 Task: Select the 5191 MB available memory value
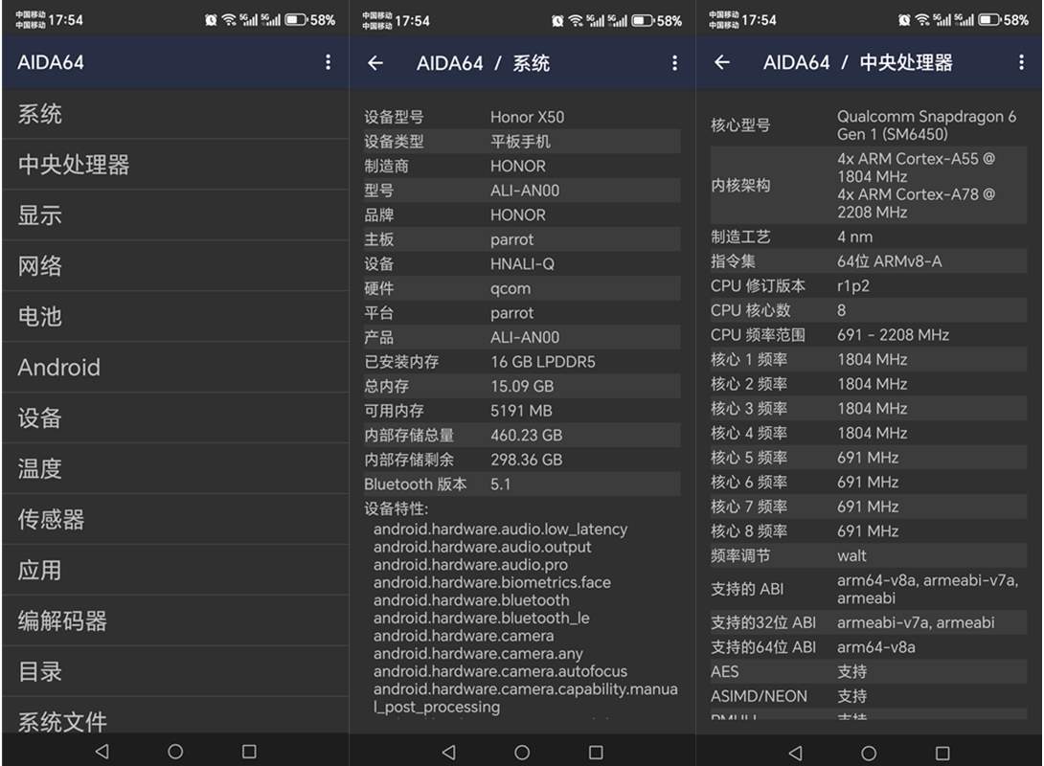click(521, 411)
